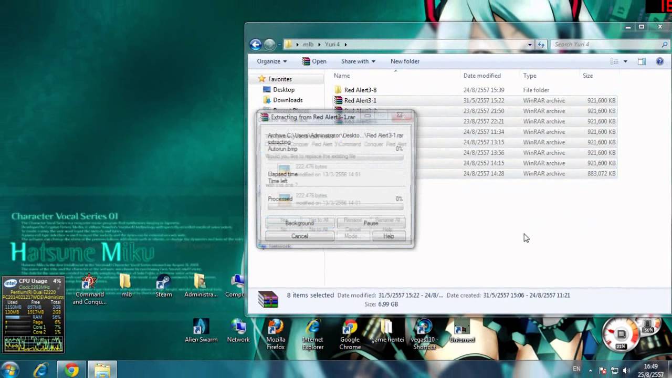Pause the WinRAR extraction

point(371,223)
